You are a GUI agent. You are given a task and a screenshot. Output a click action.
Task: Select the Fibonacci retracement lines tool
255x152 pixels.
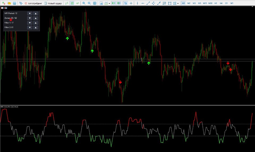click(x=164, y=3)
